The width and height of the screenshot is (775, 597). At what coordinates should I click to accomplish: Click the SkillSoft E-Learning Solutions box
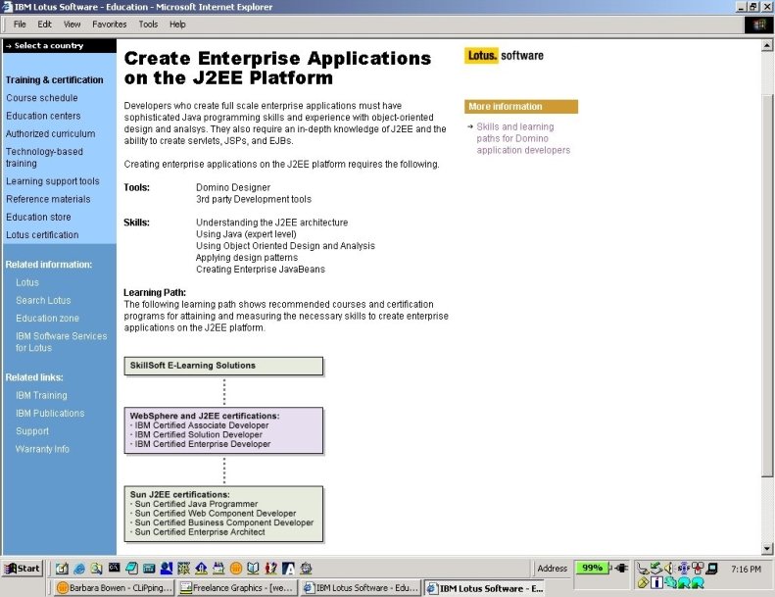point(223,366)
